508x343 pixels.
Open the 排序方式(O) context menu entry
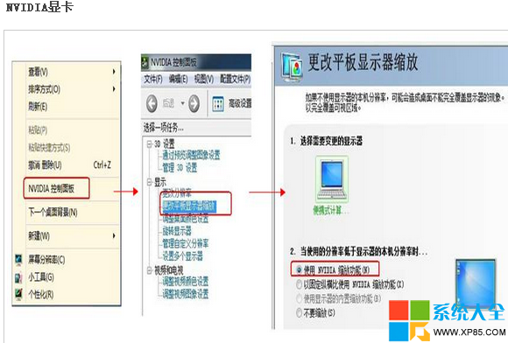[44, 89]
